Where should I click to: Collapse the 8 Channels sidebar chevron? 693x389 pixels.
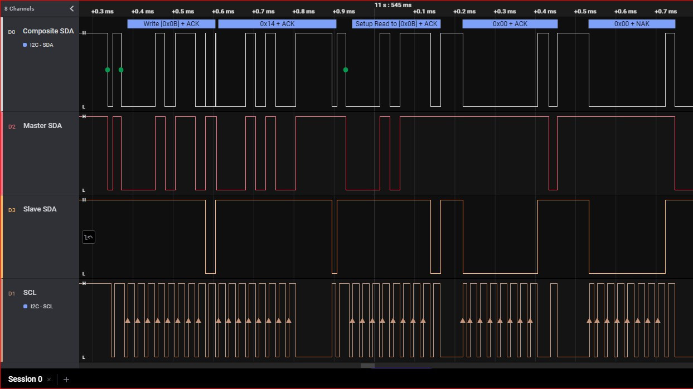click(71, 8)
